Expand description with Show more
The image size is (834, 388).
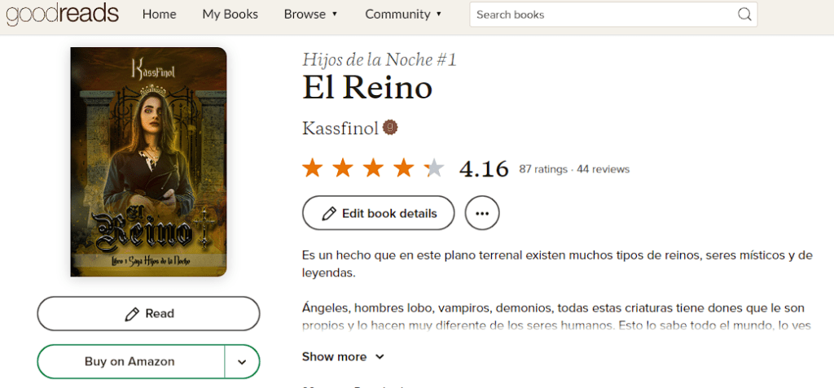[343, 356]
